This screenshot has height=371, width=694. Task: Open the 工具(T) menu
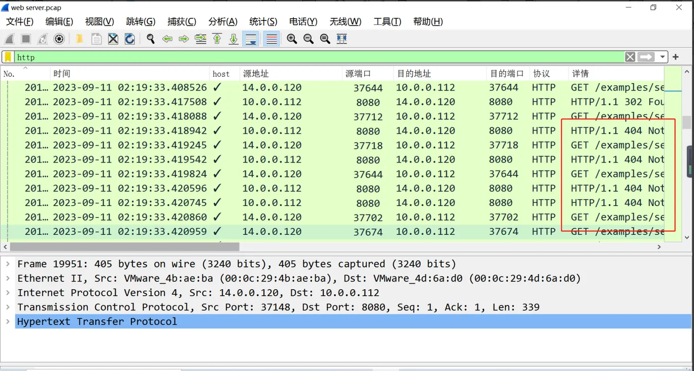[387, 21]
